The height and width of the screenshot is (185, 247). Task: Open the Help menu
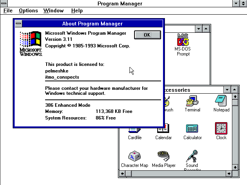pos(77,10)
